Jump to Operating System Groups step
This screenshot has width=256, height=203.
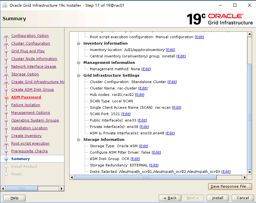click(x=35, y=120)
